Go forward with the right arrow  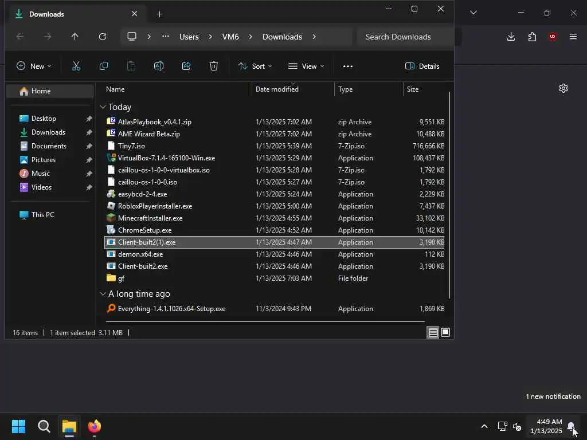coord(48,37)
